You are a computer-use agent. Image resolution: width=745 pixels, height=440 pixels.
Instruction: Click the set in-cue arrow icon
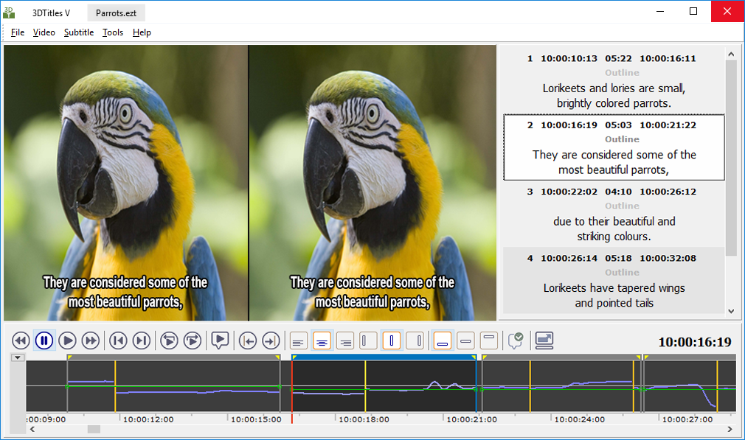tap(249, 341)
